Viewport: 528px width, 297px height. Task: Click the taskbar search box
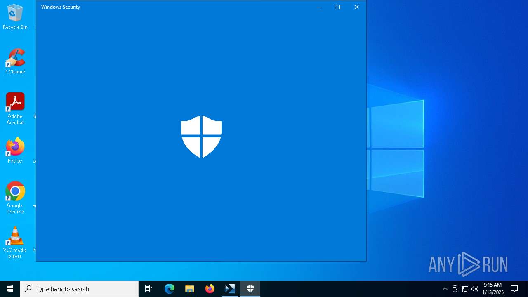pyautogui.click(x=79, y=289)
